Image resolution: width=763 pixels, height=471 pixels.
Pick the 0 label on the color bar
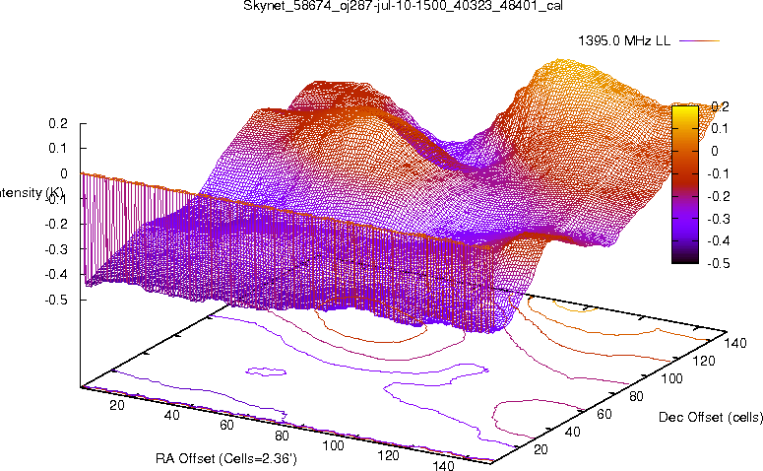pos(715,151)
